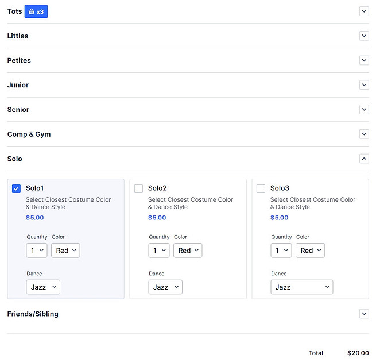The image size is (380, 362).
Task: Open the Solo3 Color dropdown
Action: pyautogui.click(x=310, y=251)
